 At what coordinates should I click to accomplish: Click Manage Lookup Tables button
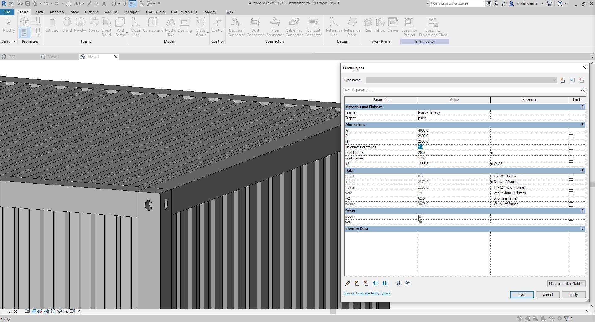tap(566, 284)
